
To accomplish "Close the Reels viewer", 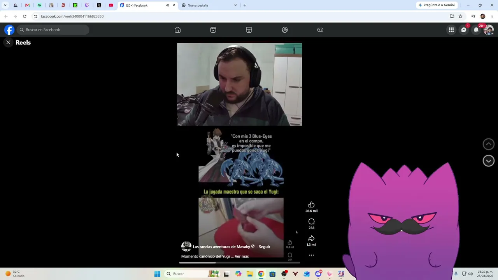I will click(x=8, y=42).
